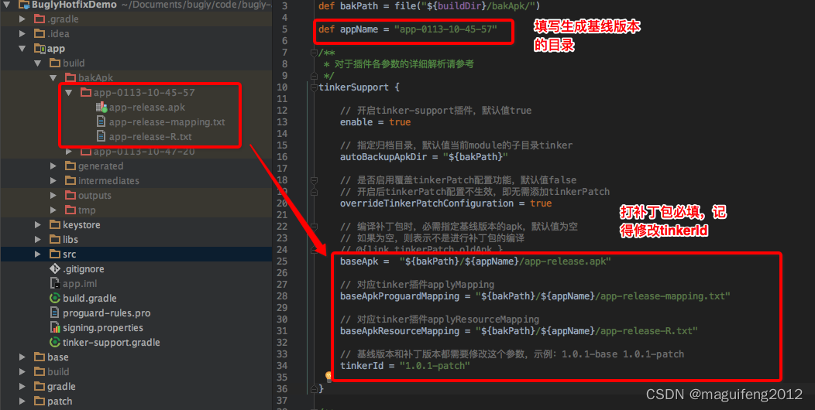815x410 pixels.
Task: Expand the src folder arrow
Action: [37, 255]
